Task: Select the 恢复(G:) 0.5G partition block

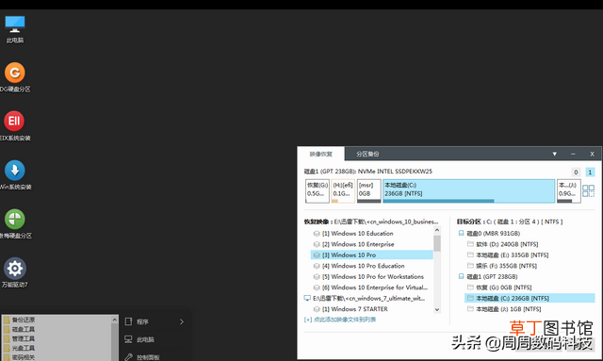Action: click(318, 191)
